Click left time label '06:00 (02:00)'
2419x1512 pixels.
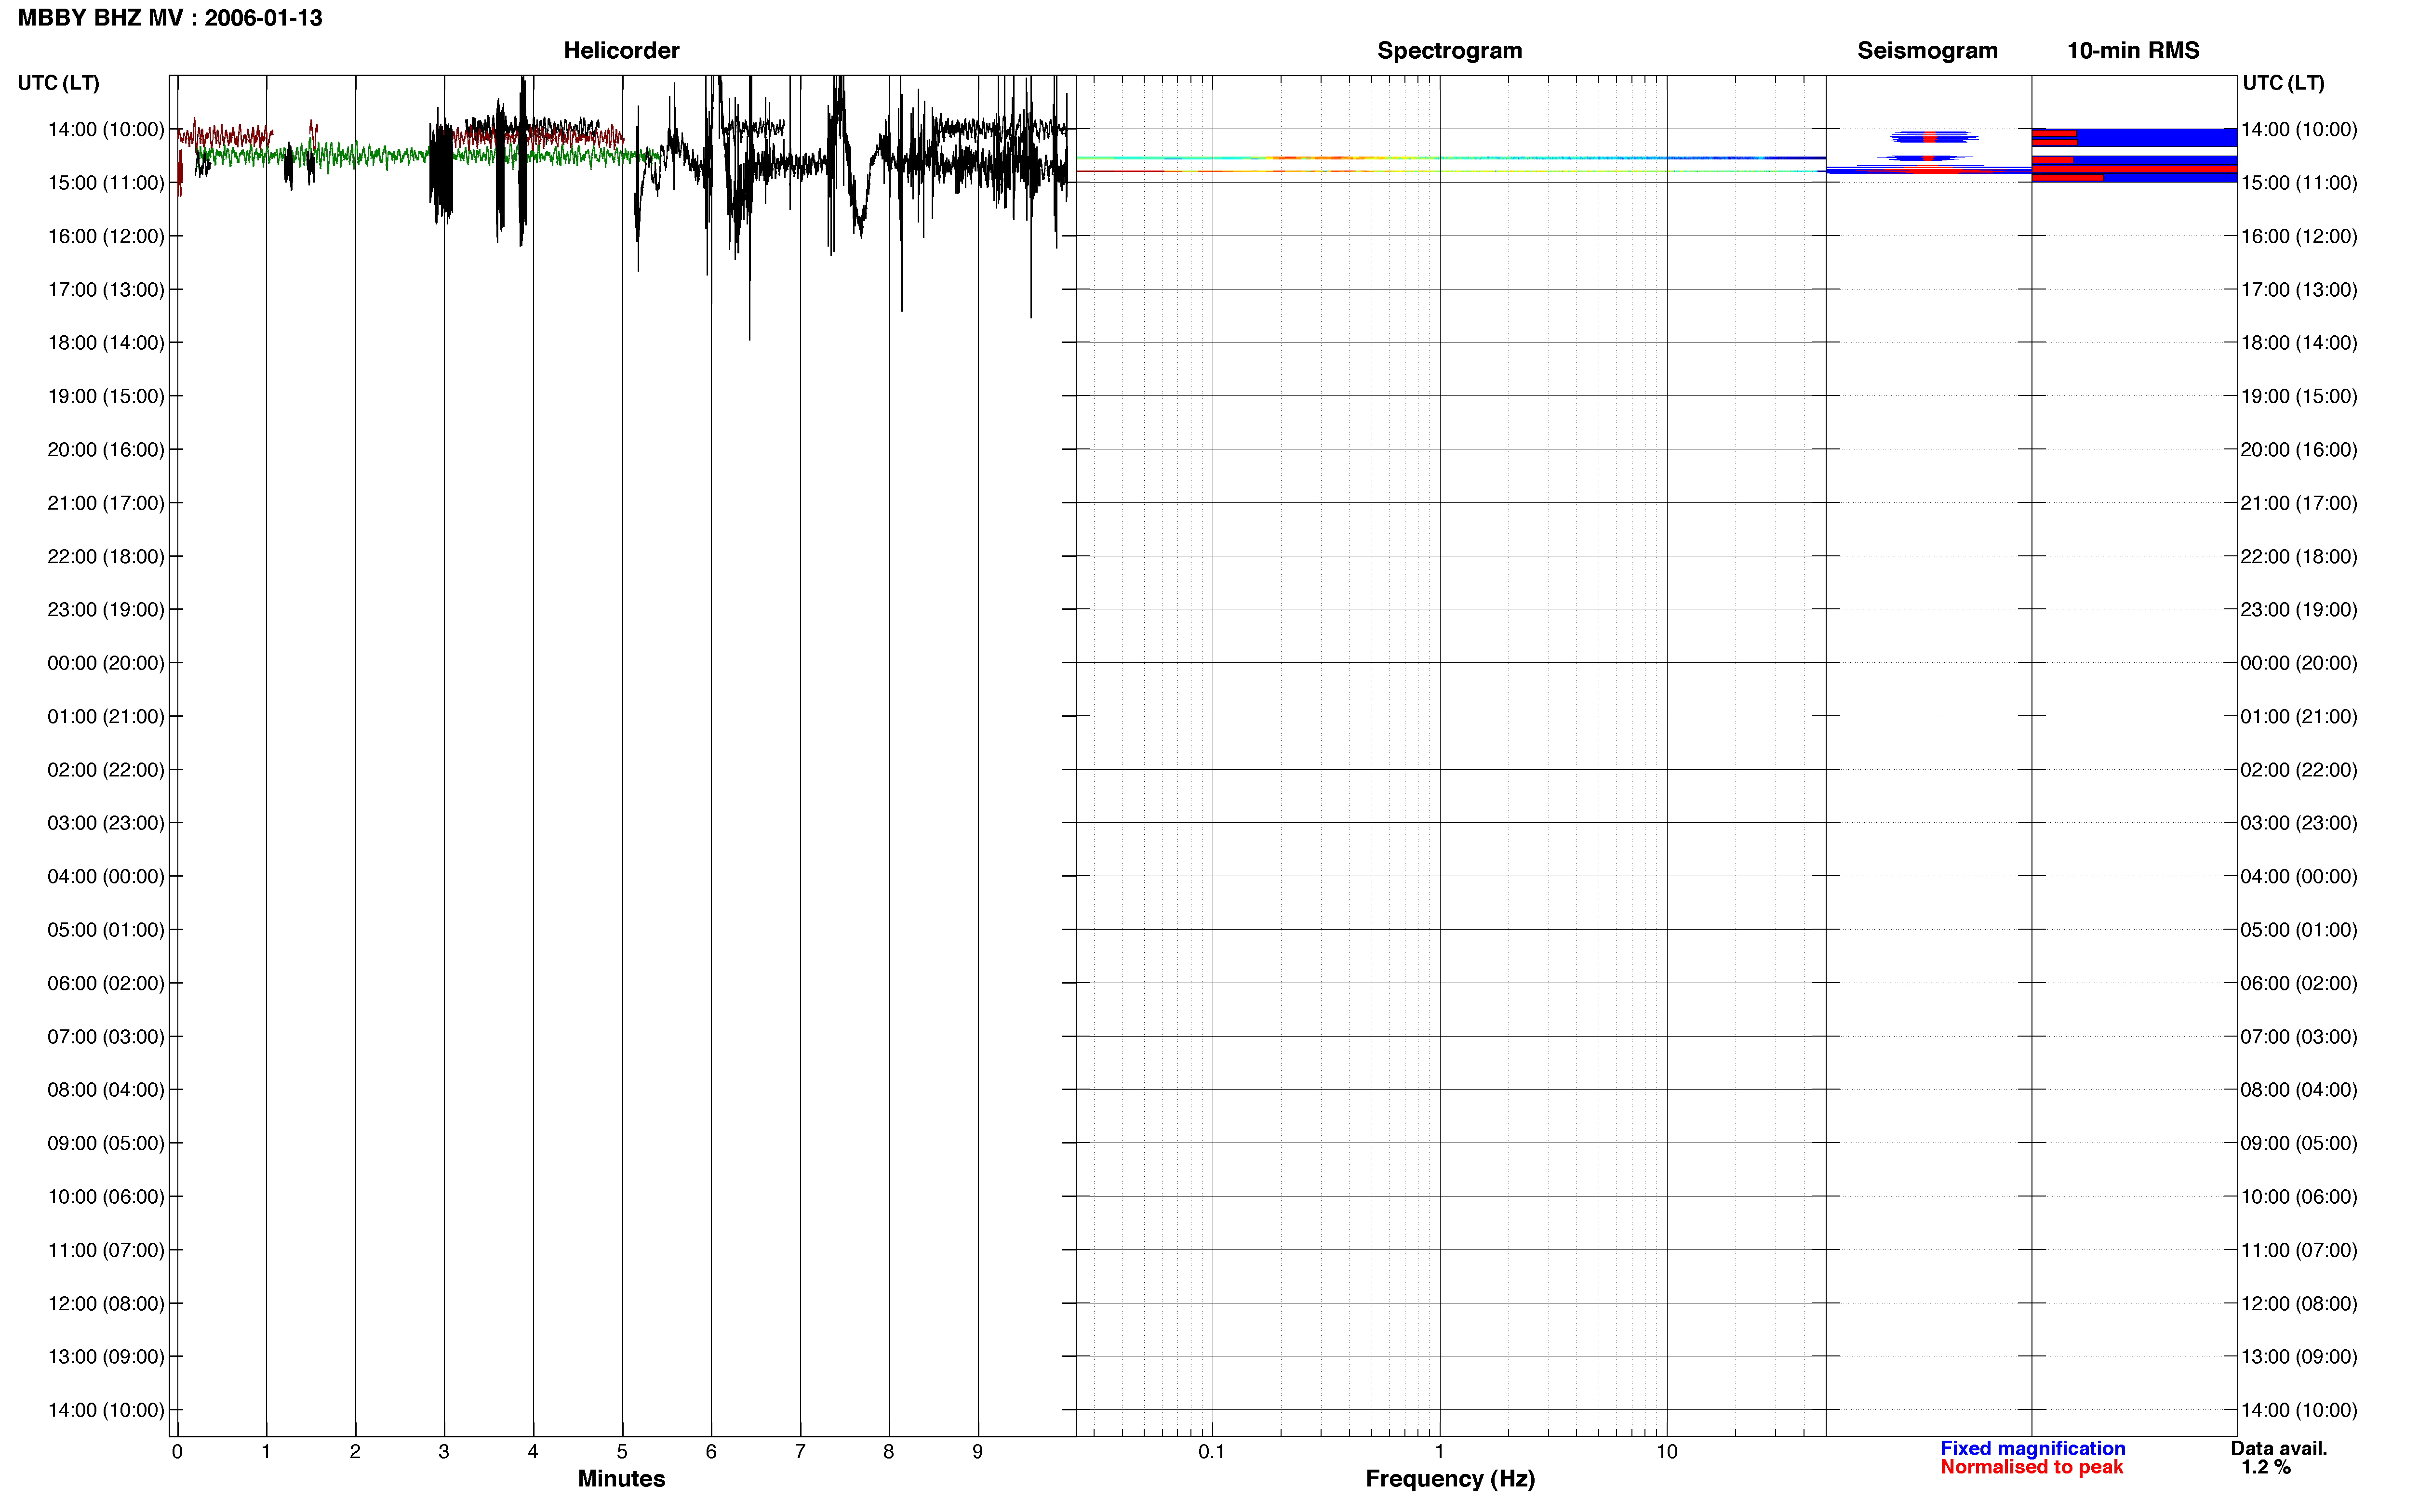106,983
